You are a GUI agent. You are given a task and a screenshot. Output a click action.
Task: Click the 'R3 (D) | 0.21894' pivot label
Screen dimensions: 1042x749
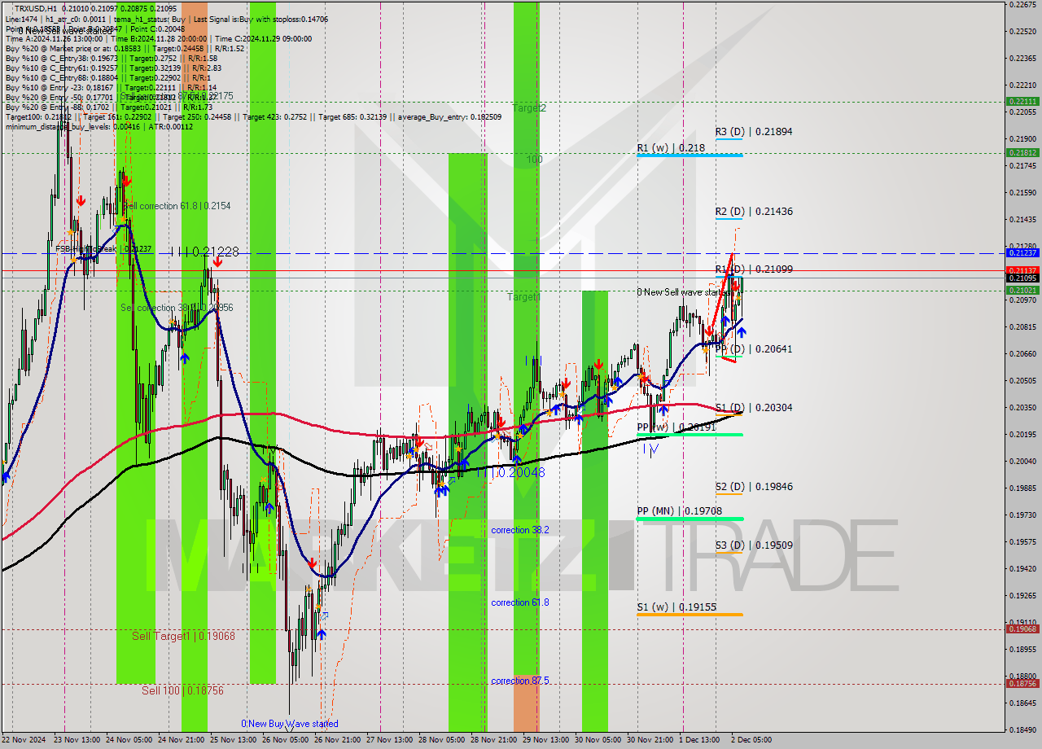click(754, 131)
